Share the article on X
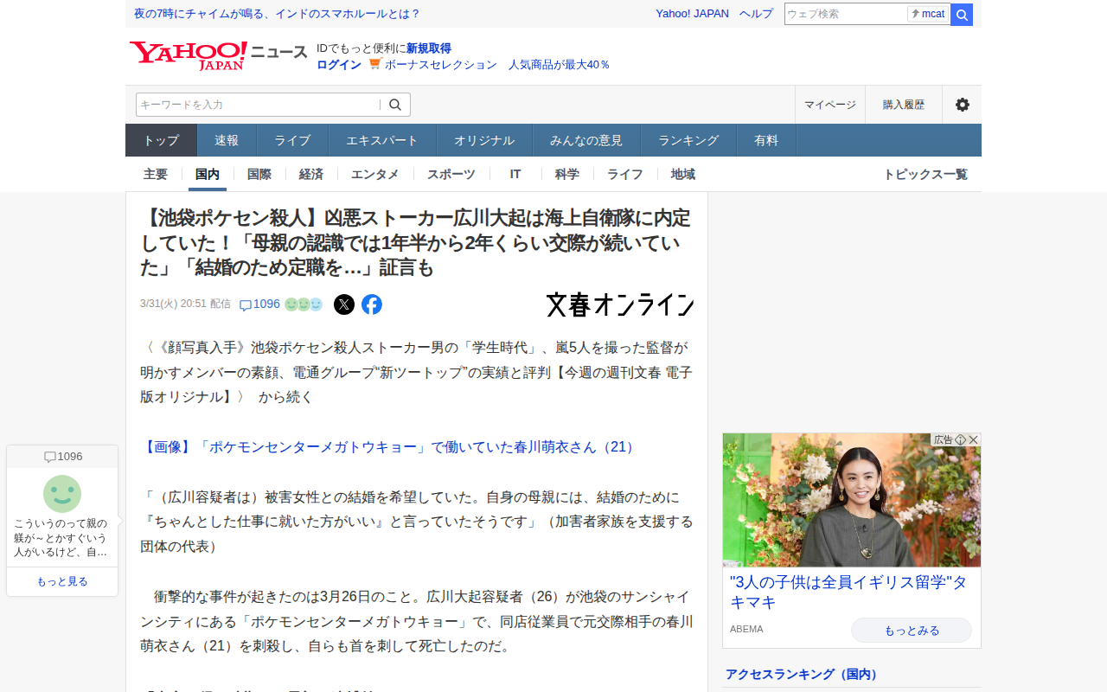The image size is (1107, 692). tap(344, 304)
